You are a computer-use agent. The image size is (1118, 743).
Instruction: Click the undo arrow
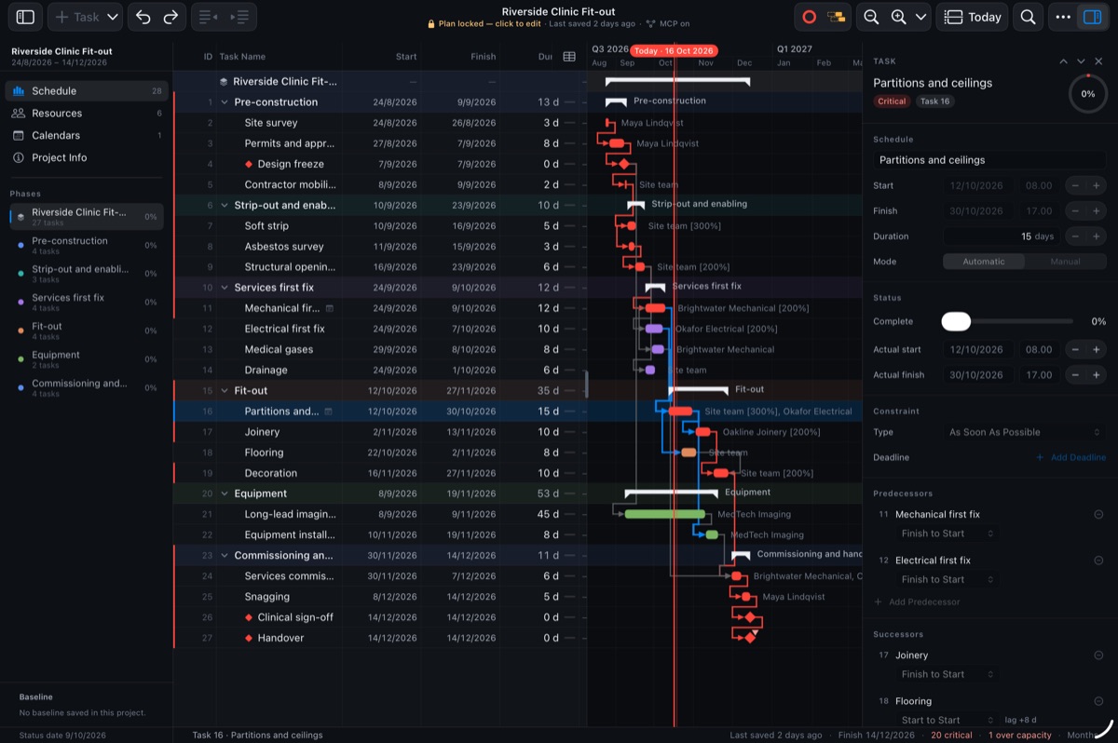(x=143, y=17)
